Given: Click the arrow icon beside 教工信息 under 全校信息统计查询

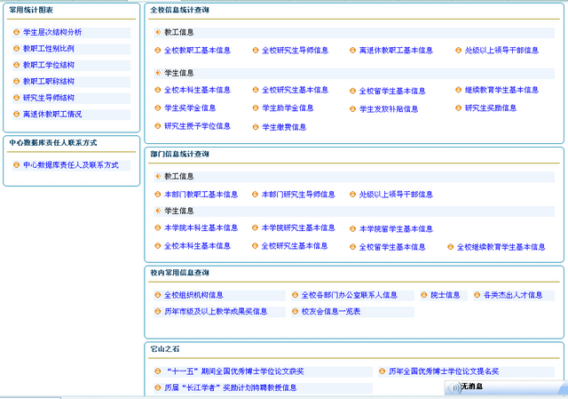Looking at the screenshot, I should tap(157, 32).
